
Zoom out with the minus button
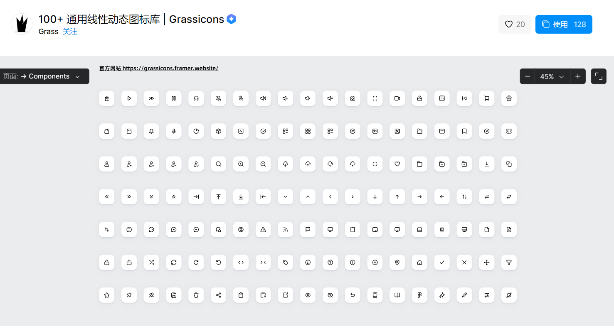(528, 76)
